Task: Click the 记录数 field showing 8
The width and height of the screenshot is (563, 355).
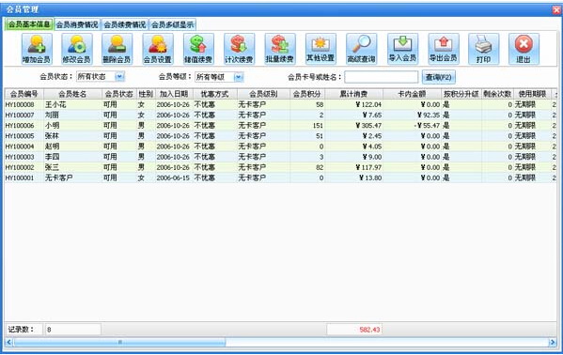Action: 73,330
